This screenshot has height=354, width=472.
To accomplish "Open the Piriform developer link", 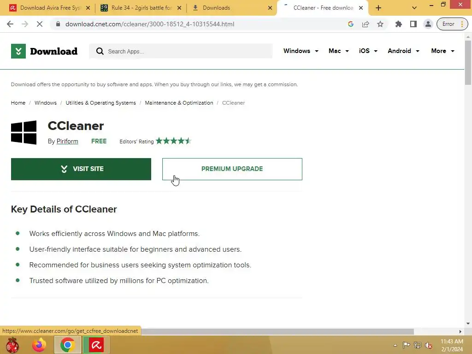I will click(x=67, y=141).
